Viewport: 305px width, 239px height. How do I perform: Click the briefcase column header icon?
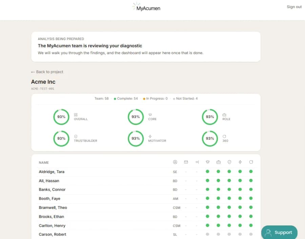tap(219, 162)
